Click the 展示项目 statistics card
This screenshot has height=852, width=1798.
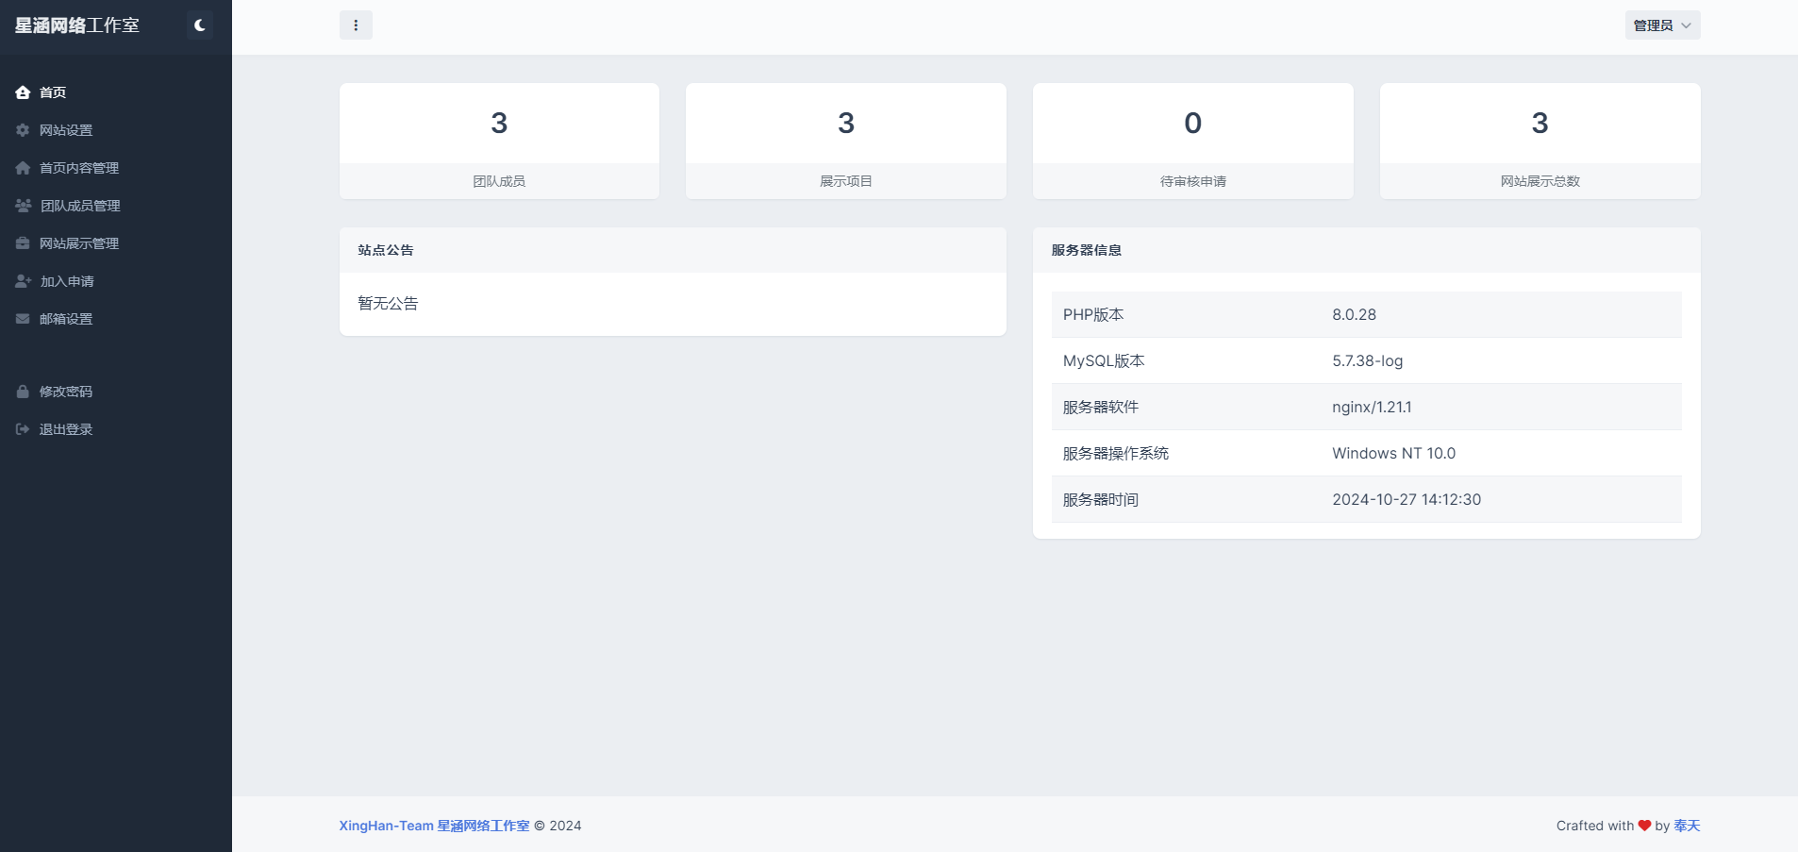coord(845,141)
